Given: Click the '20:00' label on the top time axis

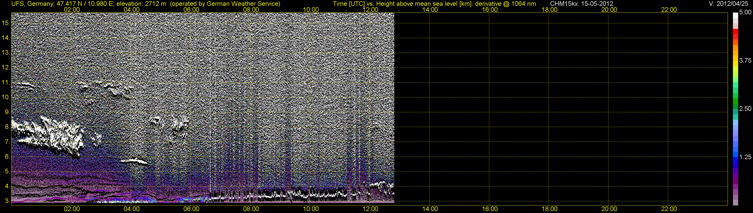Looking at the screenshot, I should pos(609,9).
